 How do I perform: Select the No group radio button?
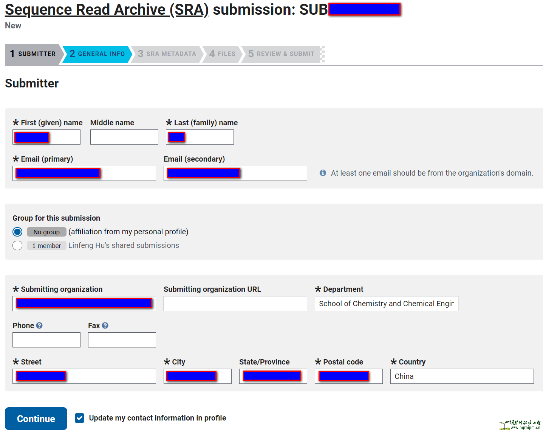tap(17, 232)
